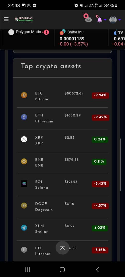Screen dimensions: 125x277
Task: Select the page scrollbar thumb
Action: [121, 165]
